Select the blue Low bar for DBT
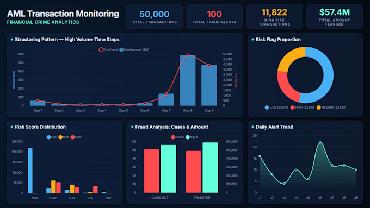 coord(104,193)
